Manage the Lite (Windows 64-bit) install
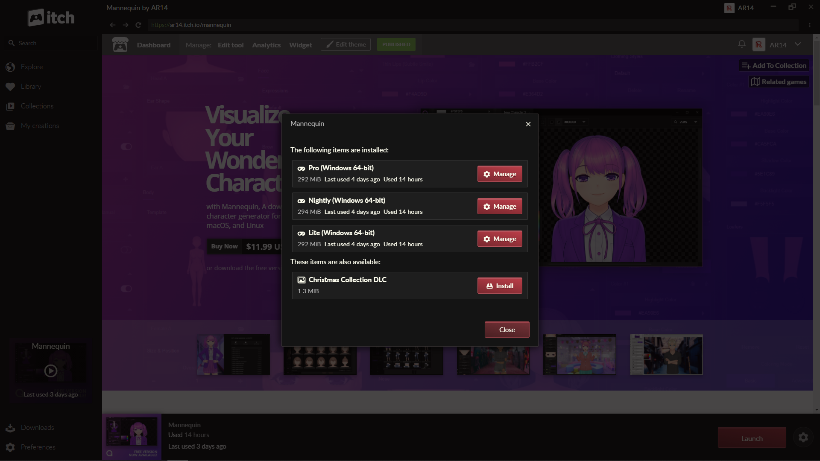Image resolution: width=820 pixels, height=461 pixels. pos(500,239)
